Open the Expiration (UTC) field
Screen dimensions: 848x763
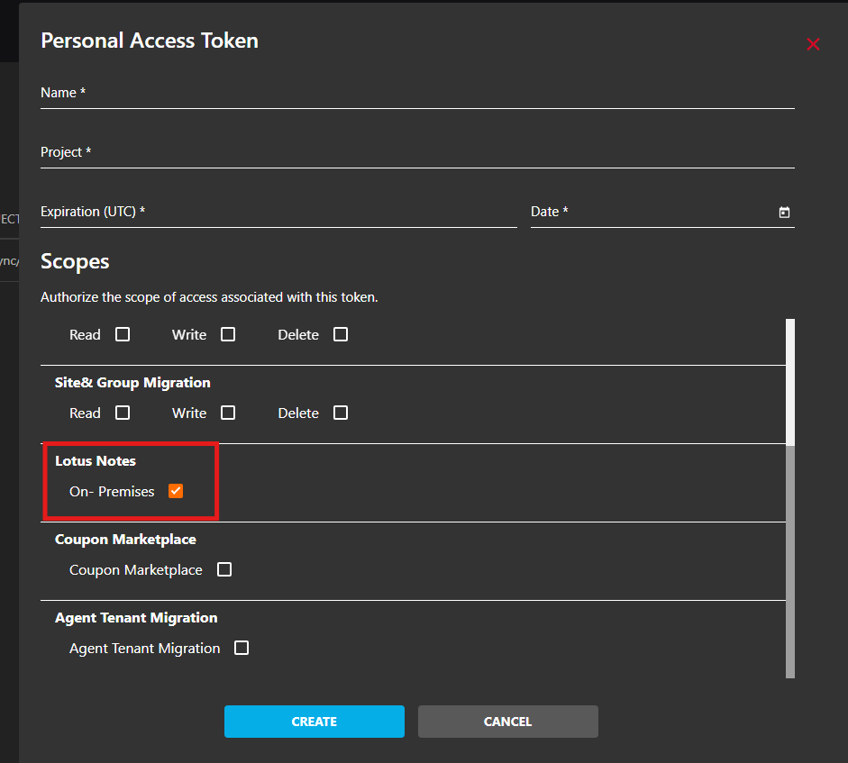(x=278, y=213)
